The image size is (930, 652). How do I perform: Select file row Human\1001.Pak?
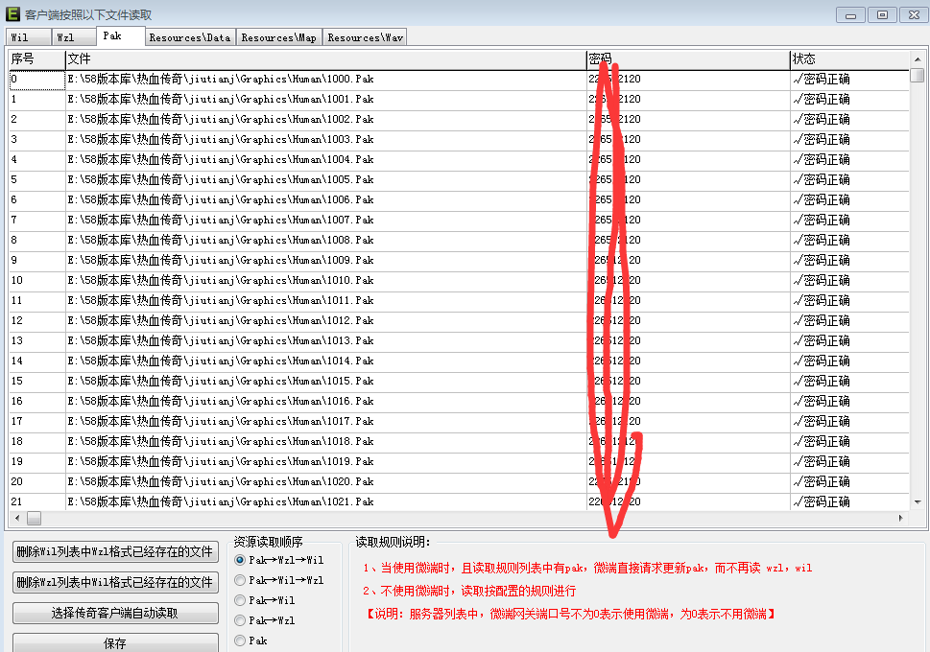(459, 100)
